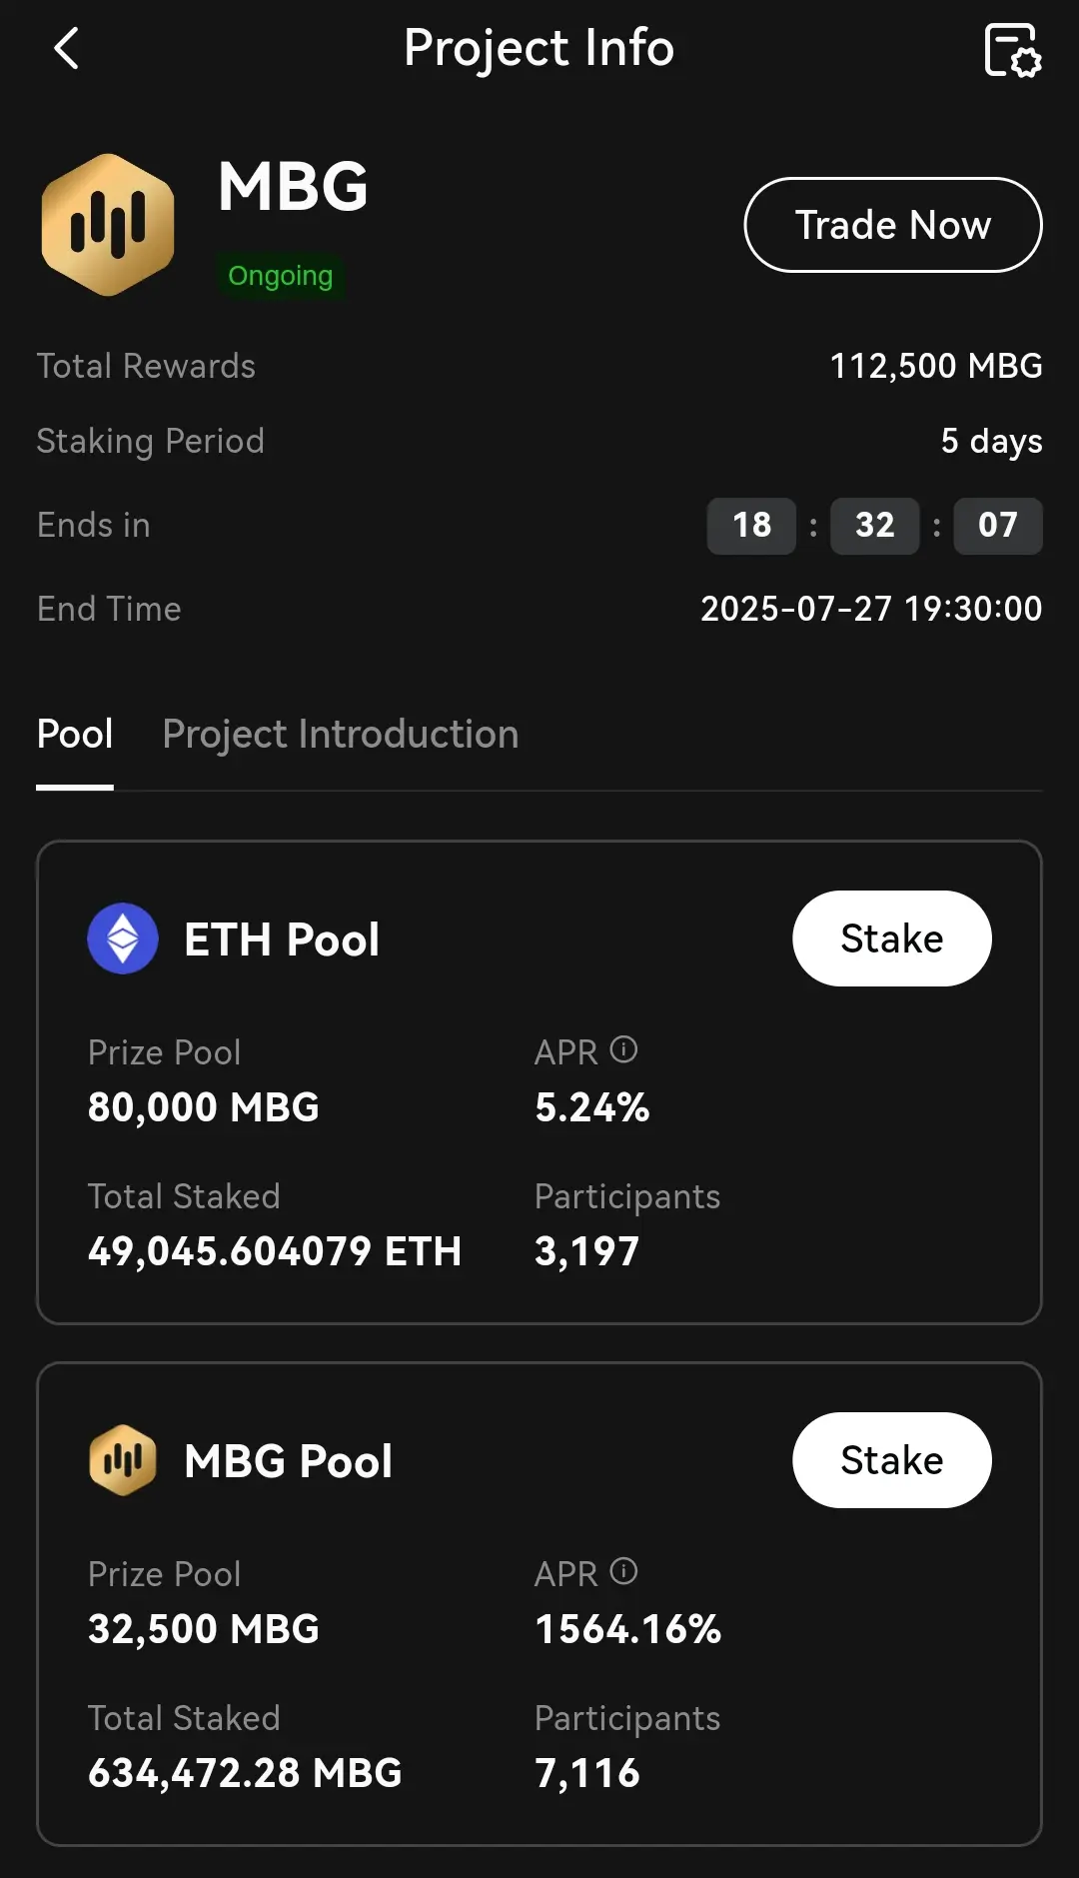The image size is (1079, 1878).
Task: Open the records settings icon at top right
Action: point(1012,50)
